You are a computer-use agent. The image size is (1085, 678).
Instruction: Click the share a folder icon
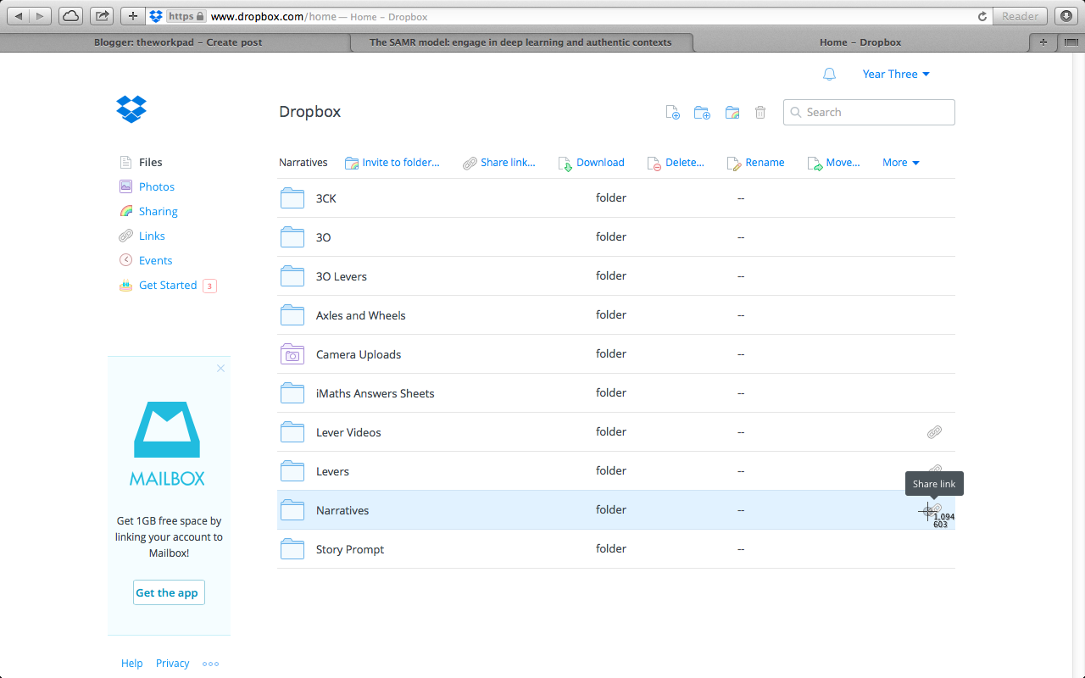[x=732, y=112]
